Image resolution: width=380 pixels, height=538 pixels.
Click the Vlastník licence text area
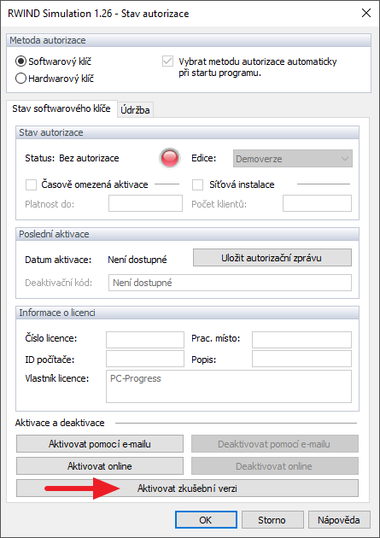point(229,386)
